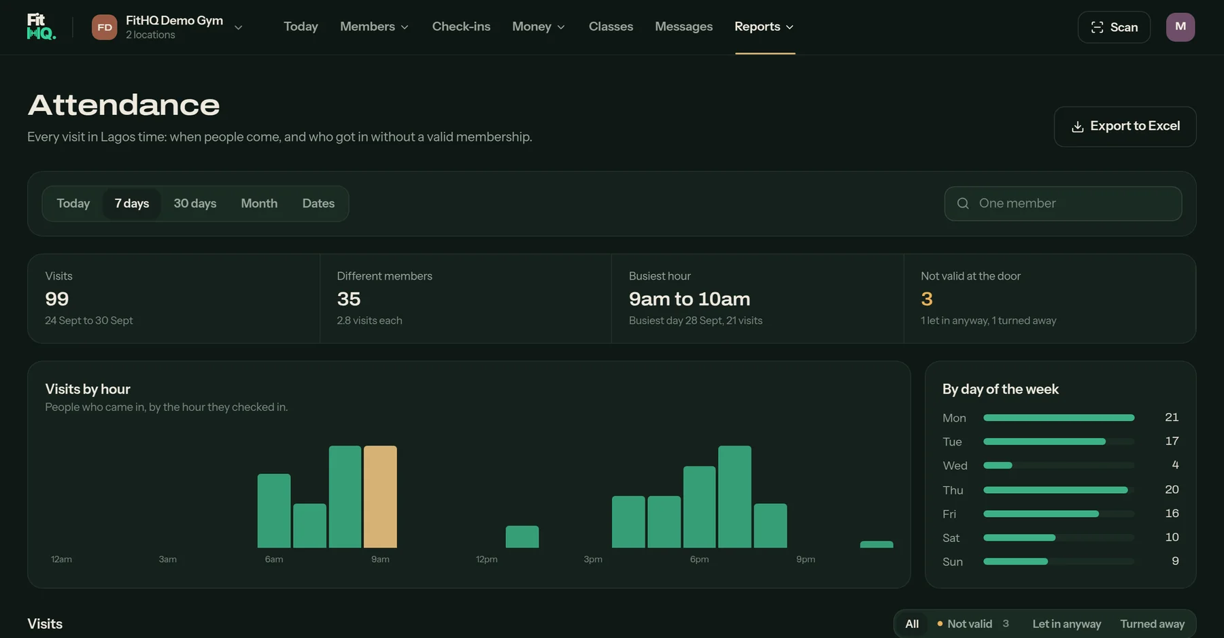Filter visits by Not valid
The height and width of the screenshot is (638, 1224).
[972, 624]
